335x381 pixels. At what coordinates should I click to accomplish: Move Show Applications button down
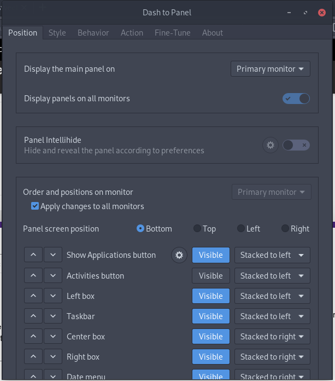pos(53,255)
